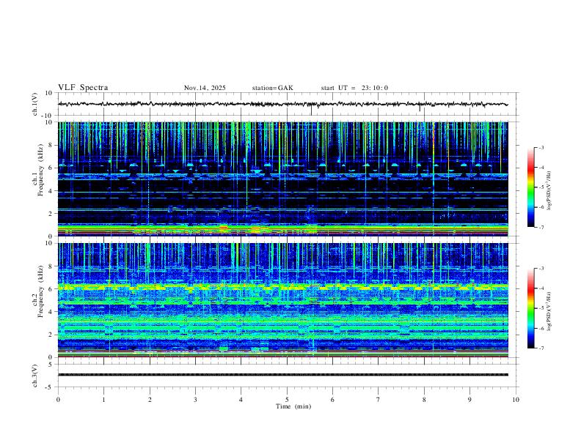Click the ch.1 voltage waveform trace
The height and width of the screenshot is (448, 581).
(282, 104)
